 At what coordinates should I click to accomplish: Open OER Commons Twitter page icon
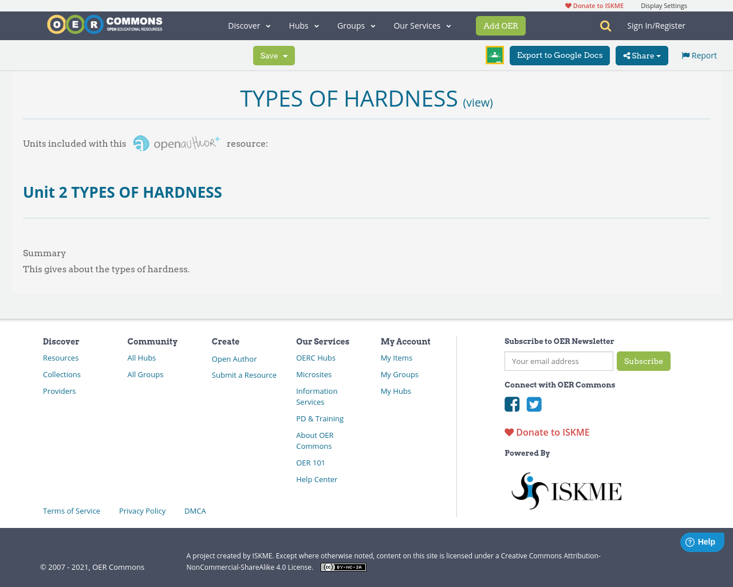point(533,404)
